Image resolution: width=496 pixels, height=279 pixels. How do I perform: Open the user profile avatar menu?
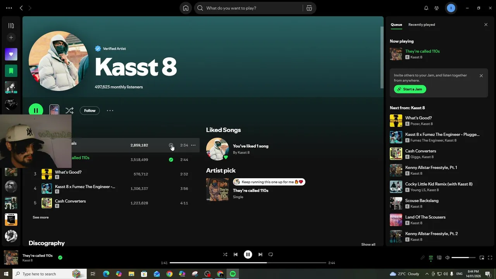click(451, 8)
